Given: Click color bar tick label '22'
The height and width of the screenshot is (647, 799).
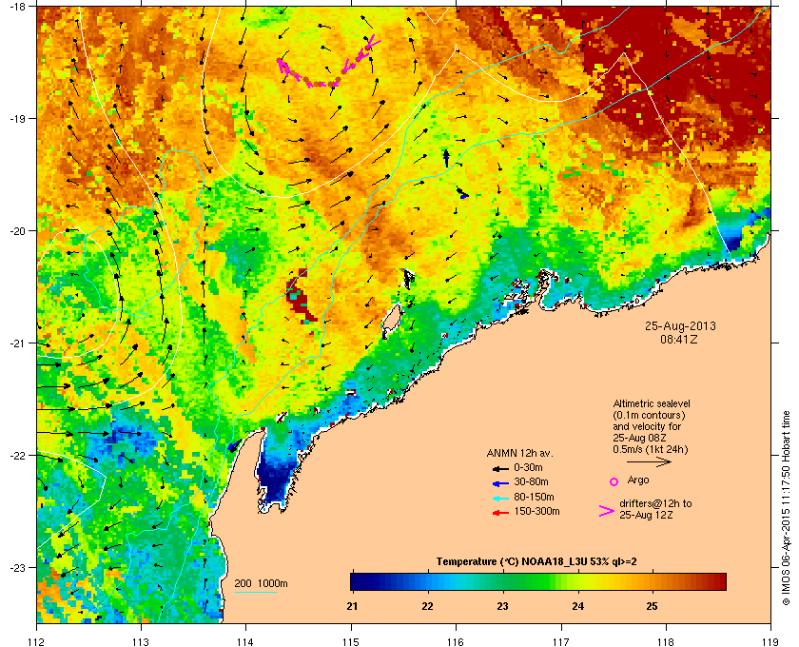Looking at the screenshot, I should click(427, 607).
